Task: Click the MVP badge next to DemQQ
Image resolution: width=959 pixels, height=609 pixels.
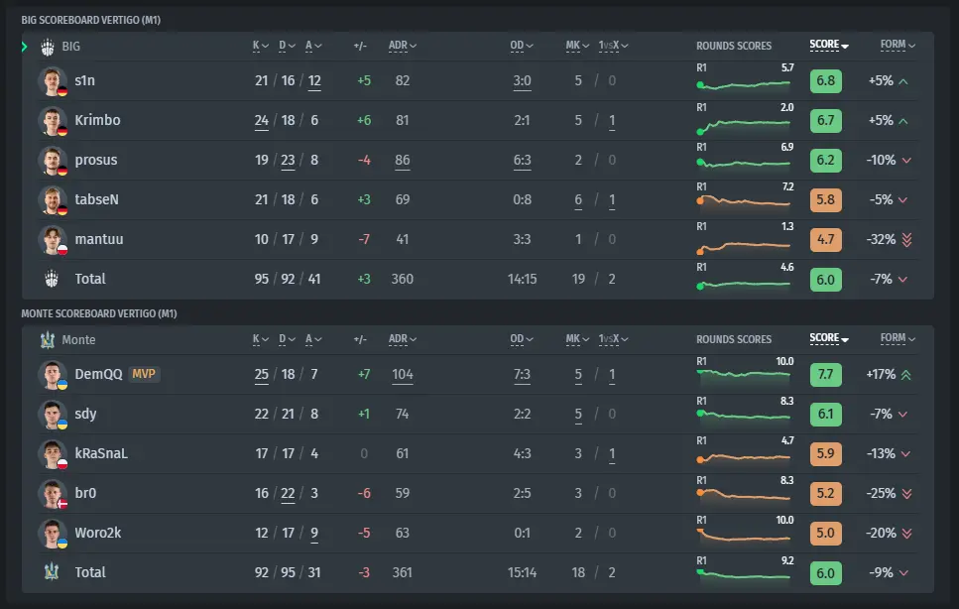Action: 144,374
